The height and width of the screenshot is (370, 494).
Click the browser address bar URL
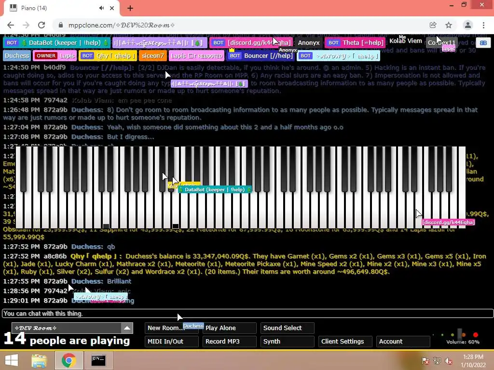click(122, 25)
